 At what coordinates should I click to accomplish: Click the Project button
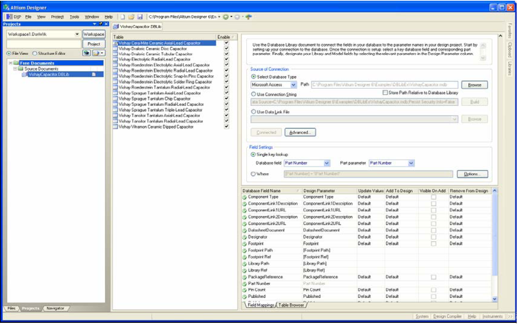point(94,44)
